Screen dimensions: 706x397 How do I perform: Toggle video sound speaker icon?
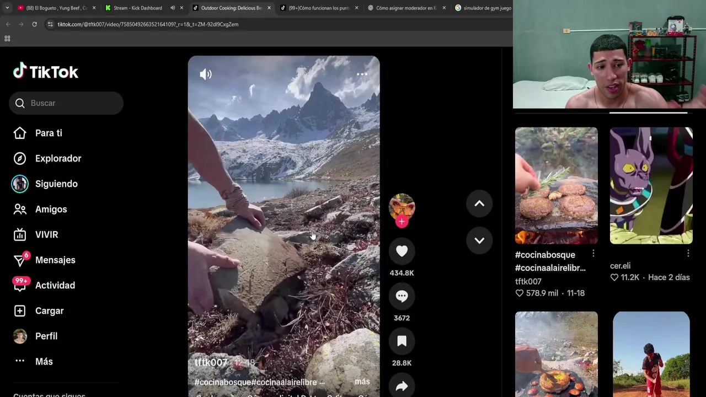coord(206,74)
